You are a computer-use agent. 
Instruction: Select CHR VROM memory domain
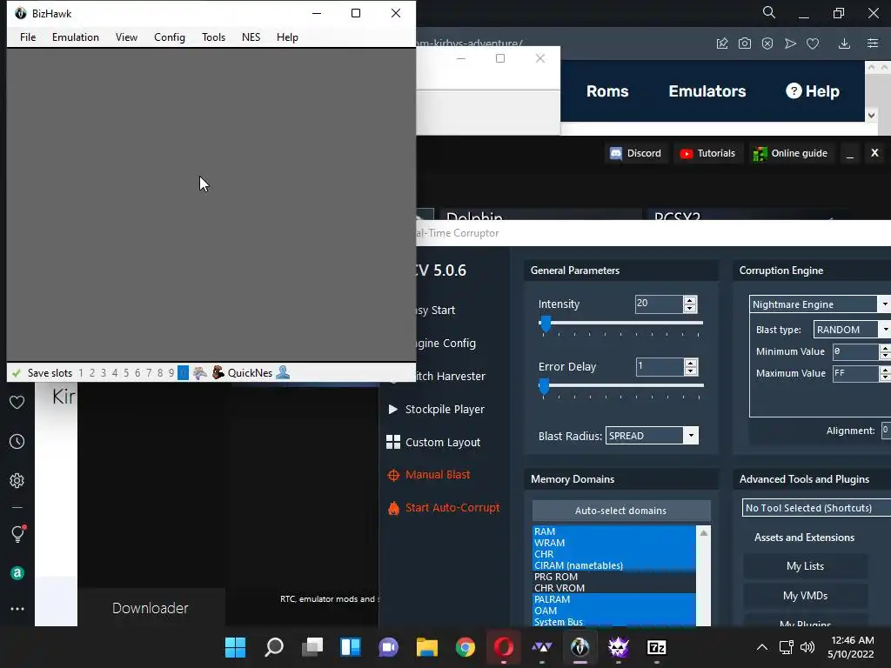pos(613,588)
